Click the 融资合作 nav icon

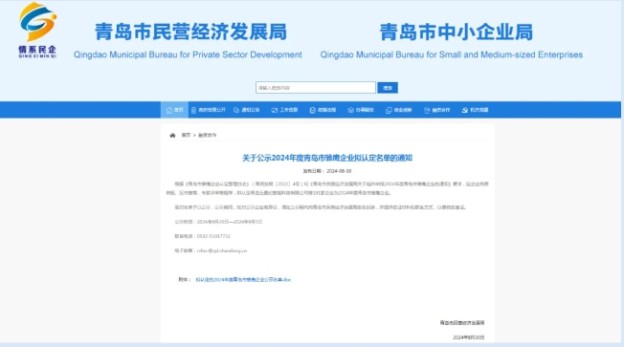(x=427, y=110)
